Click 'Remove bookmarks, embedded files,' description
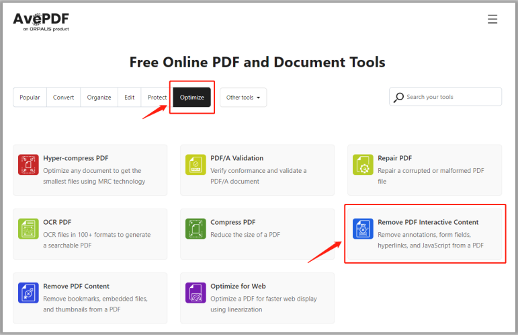The image size is (518, 335). pos(95,299)
